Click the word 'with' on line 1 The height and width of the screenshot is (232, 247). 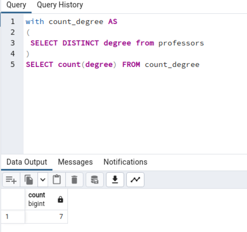35,22
